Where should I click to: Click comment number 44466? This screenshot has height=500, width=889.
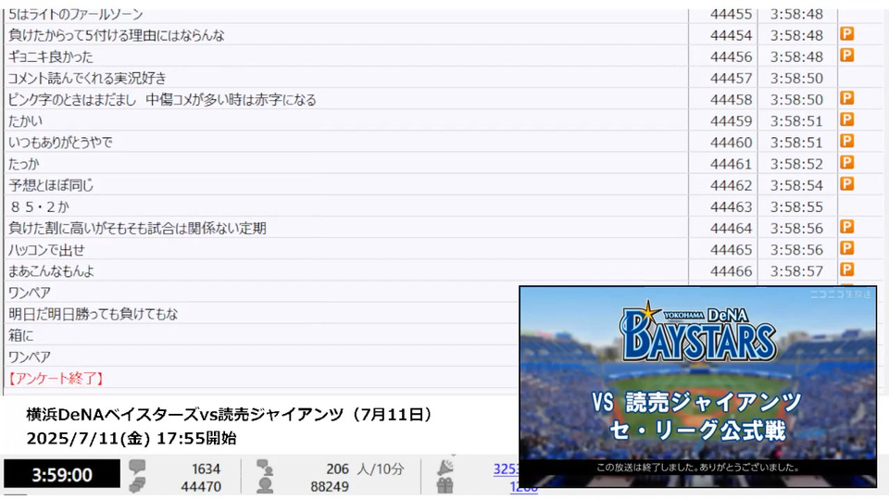pyautogui.click(x=731, y=271)
